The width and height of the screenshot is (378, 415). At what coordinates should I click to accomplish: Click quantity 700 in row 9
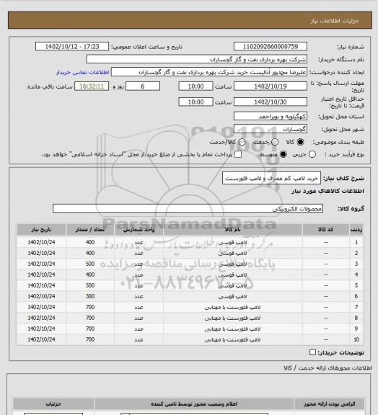90,329
